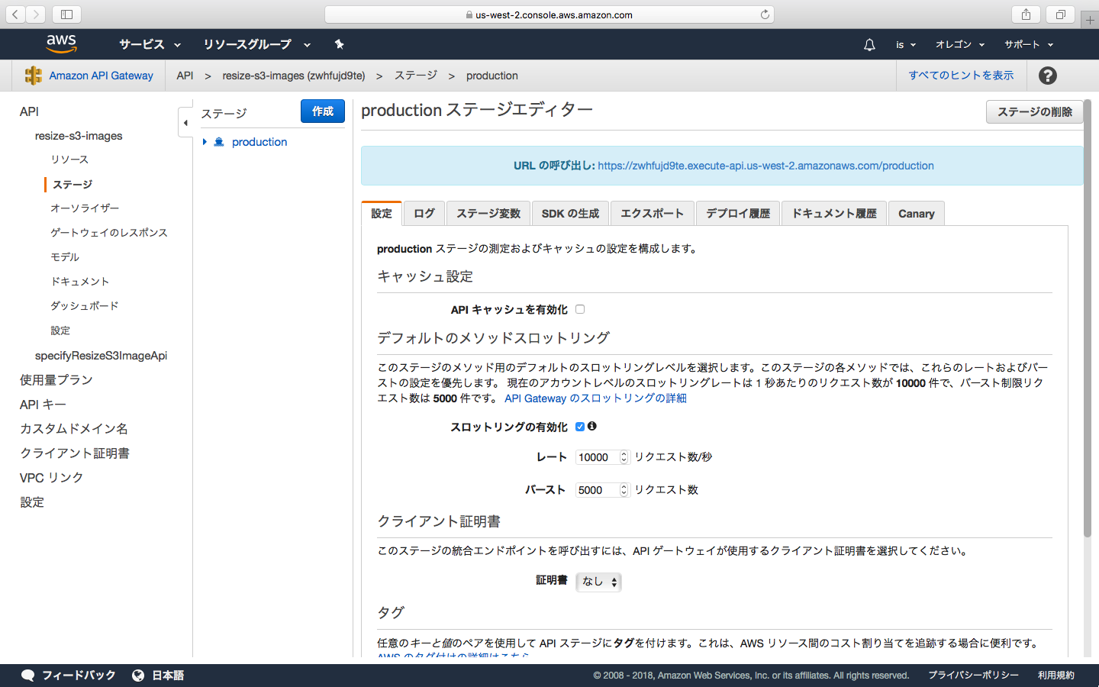
Task: Click すべてのヒントを表示 link
Action: (961, 76)
